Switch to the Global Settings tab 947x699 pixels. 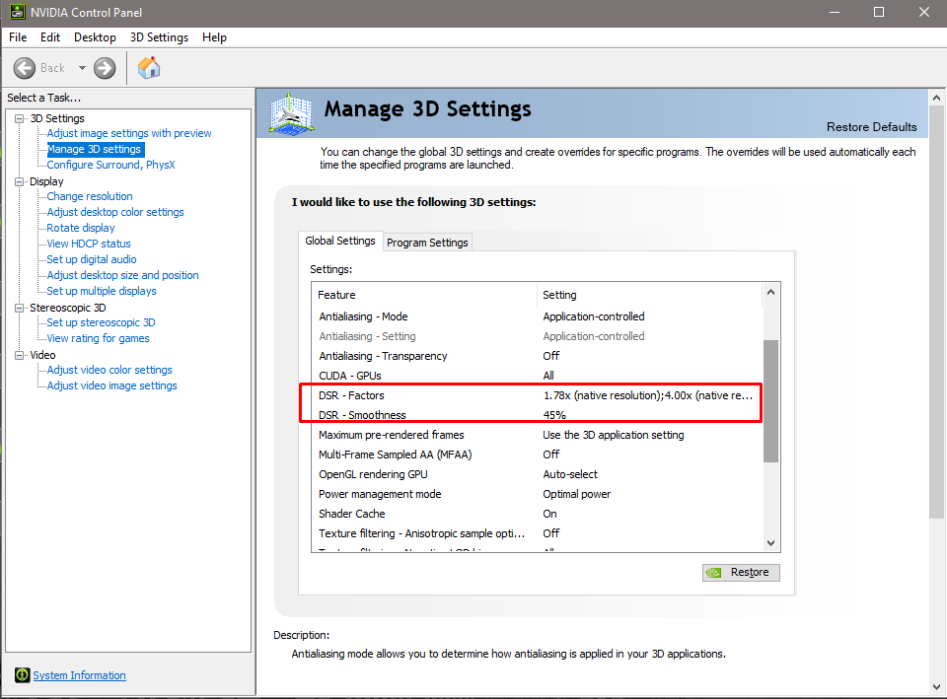pos(340,241)
